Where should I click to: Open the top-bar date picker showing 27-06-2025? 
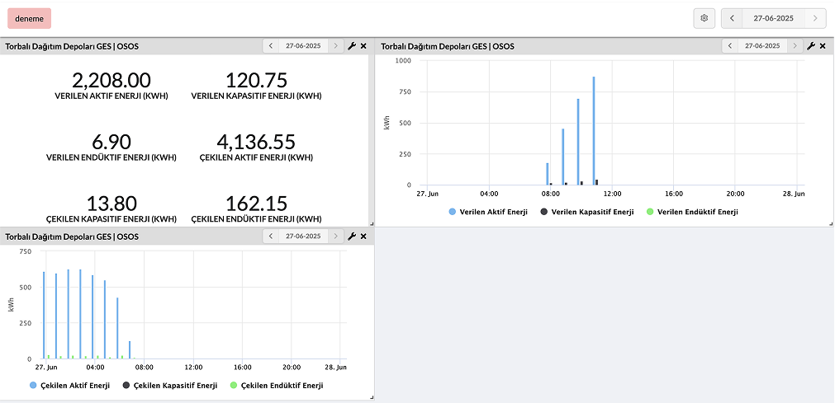point(773,18)
